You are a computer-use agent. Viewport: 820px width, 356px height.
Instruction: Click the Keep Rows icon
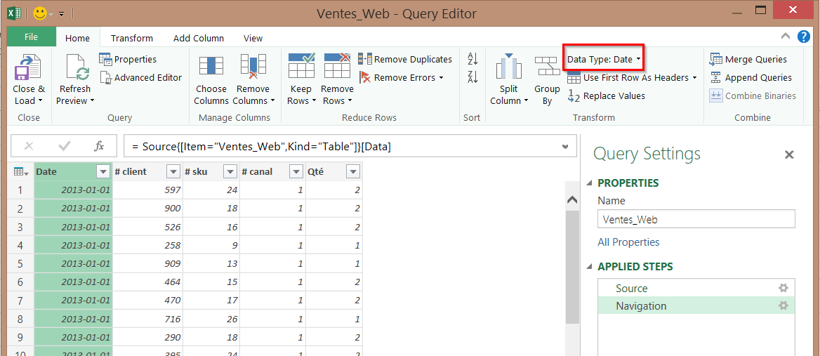pyautogui.click(x=301, y=67)
